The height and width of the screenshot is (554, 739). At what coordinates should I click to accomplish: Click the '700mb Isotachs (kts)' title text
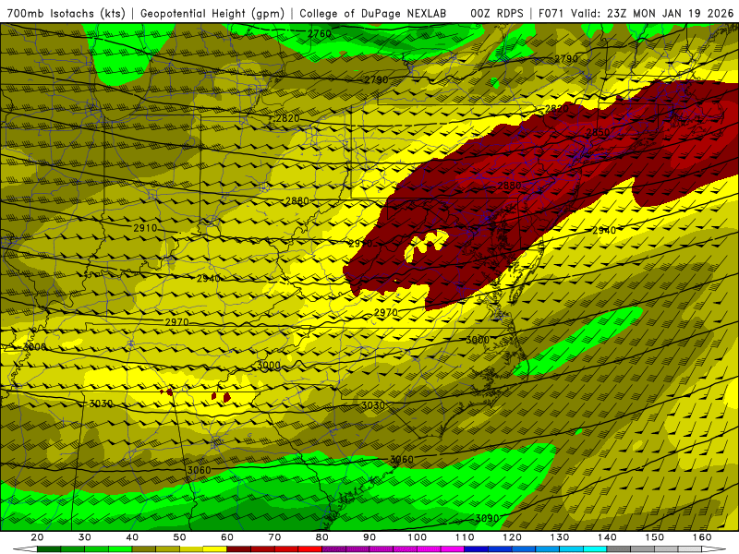click(67, 13)
